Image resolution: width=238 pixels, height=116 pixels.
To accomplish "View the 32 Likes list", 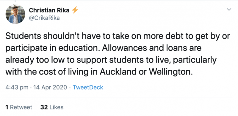I will coord(52,107).
